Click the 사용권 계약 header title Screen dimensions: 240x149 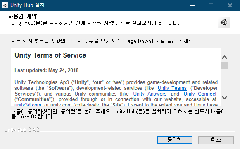click(22, 16)
